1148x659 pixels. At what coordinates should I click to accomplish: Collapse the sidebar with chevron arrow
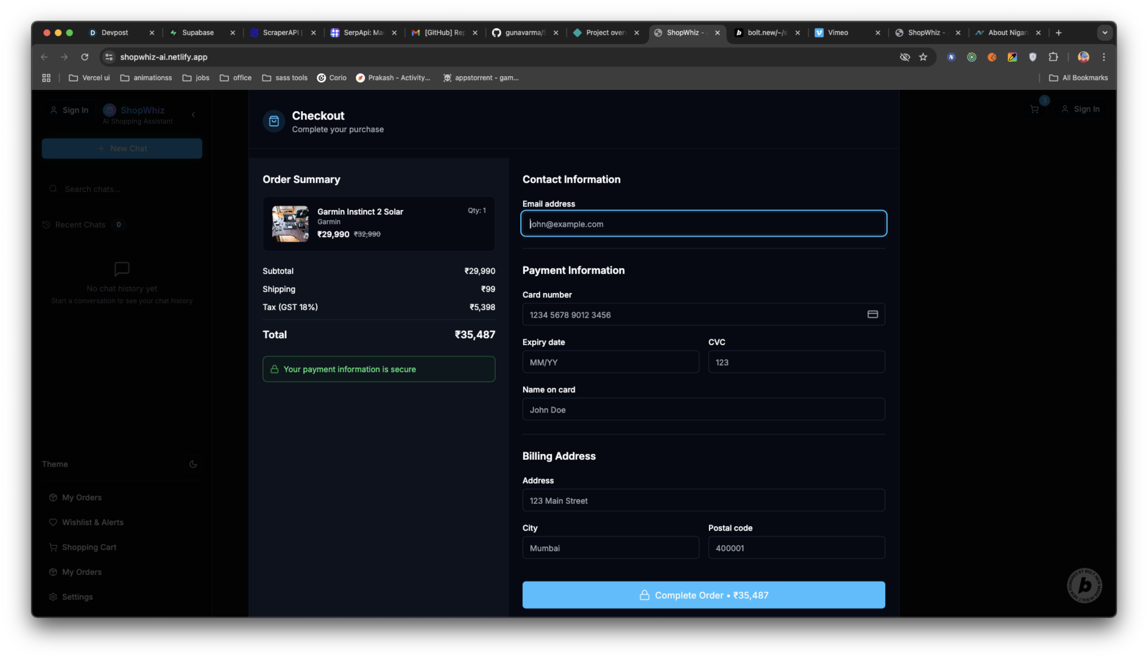pyautogui.click(x=193, y=115)
